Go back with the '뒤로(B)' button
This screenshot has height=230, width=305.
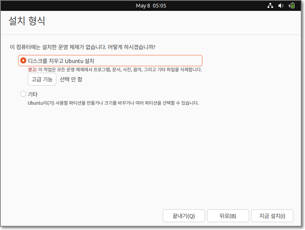(x=228, y=216)
